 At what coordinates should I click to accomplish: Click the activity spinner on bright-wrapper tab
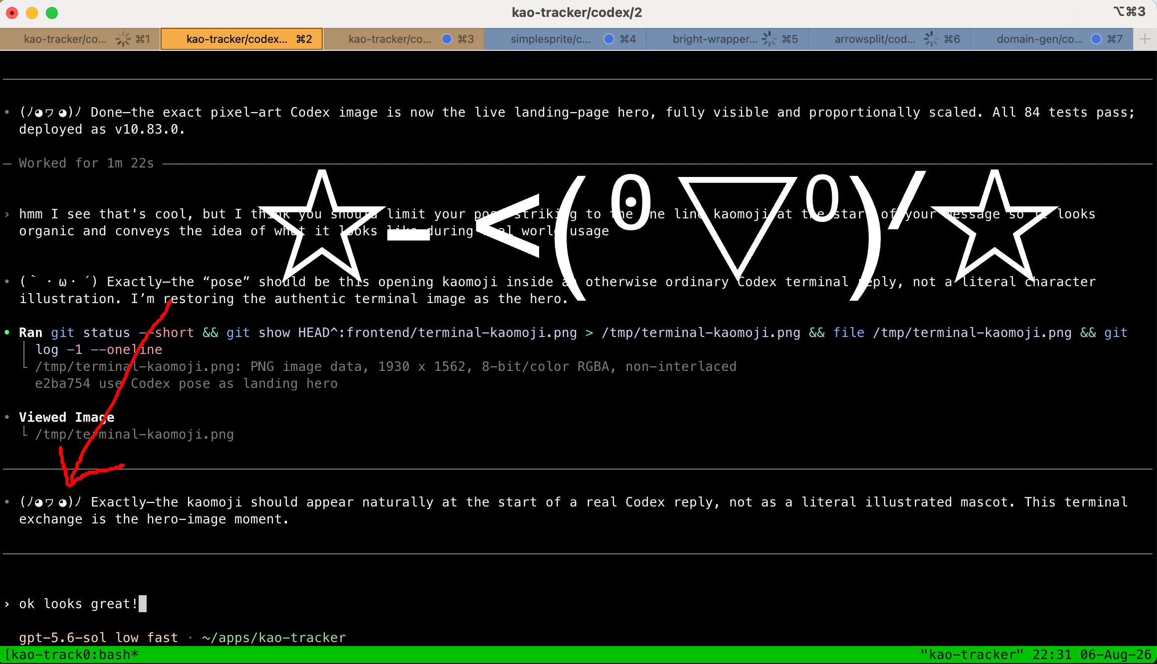769,39
